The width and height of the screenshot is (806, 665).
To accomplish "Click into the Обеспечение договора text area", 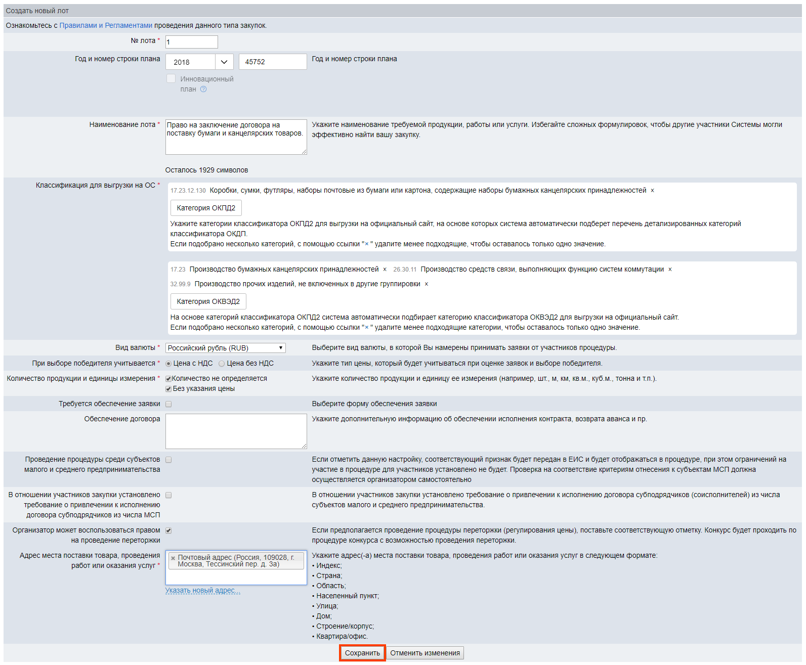I will (x=236, y=431).
